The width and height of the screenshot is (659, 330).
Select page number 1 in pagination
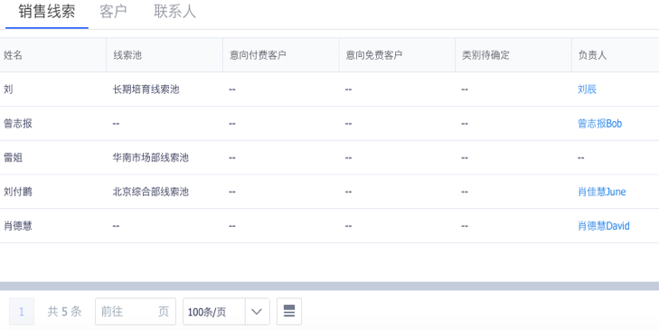[x=22, y=312]
